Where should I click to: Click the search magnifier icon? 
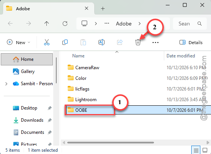coord(200,24)
